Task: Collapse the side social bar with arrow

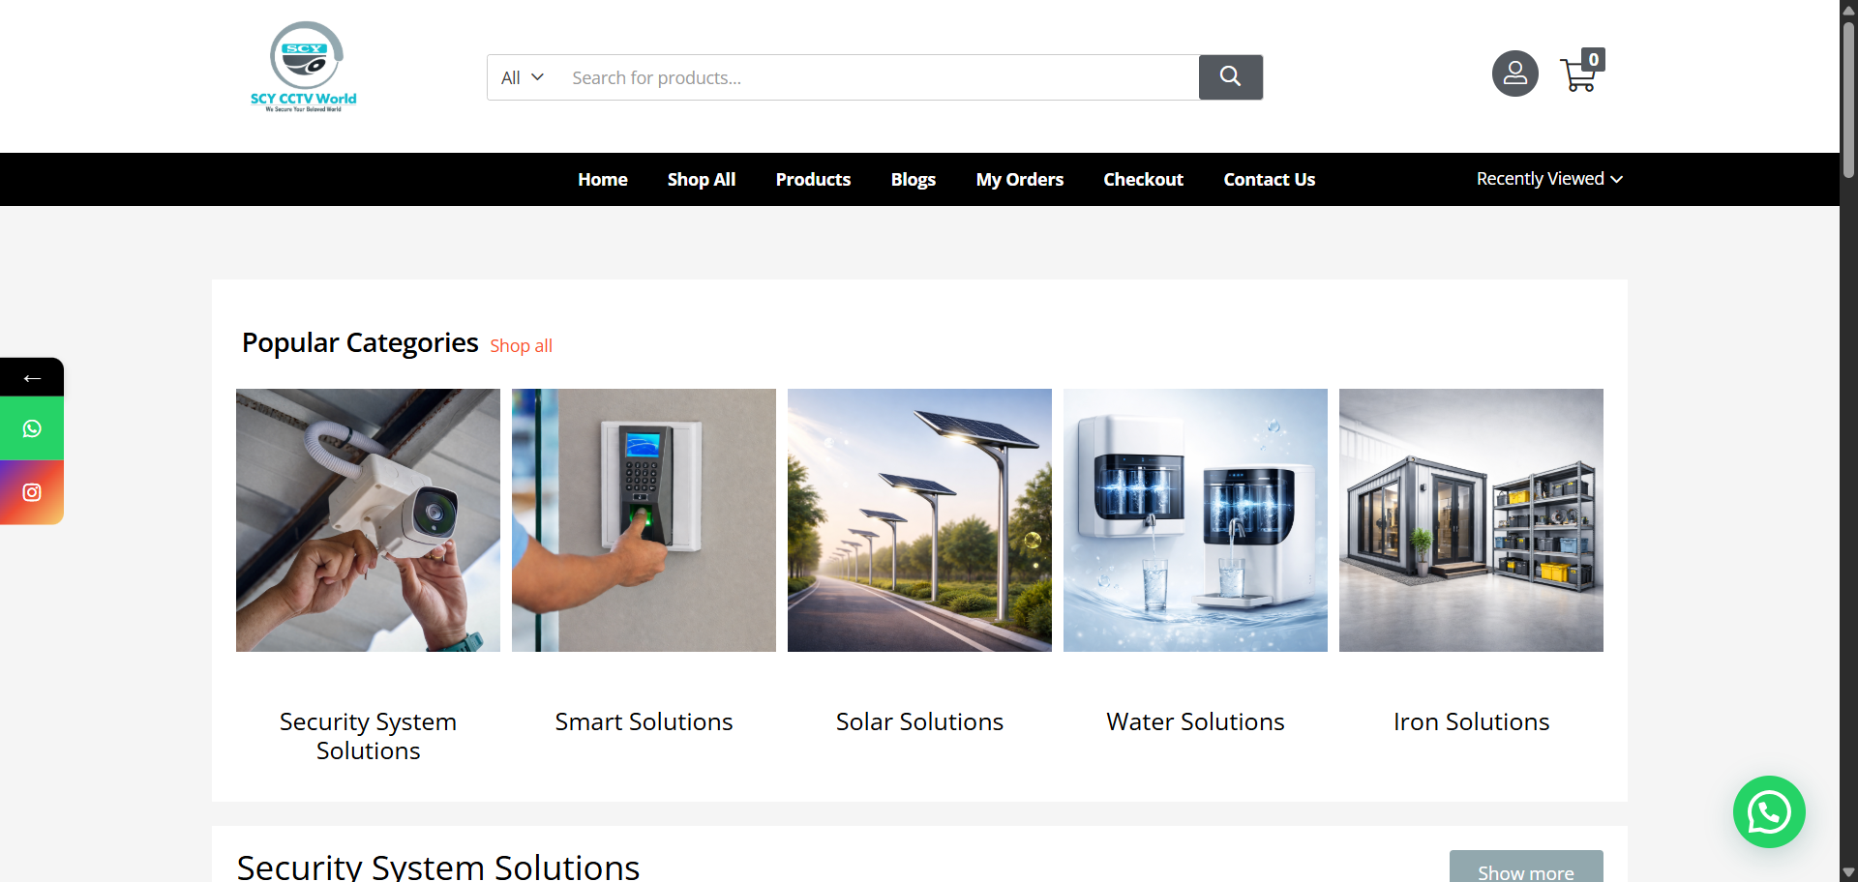Action: (x=32, y=377)
